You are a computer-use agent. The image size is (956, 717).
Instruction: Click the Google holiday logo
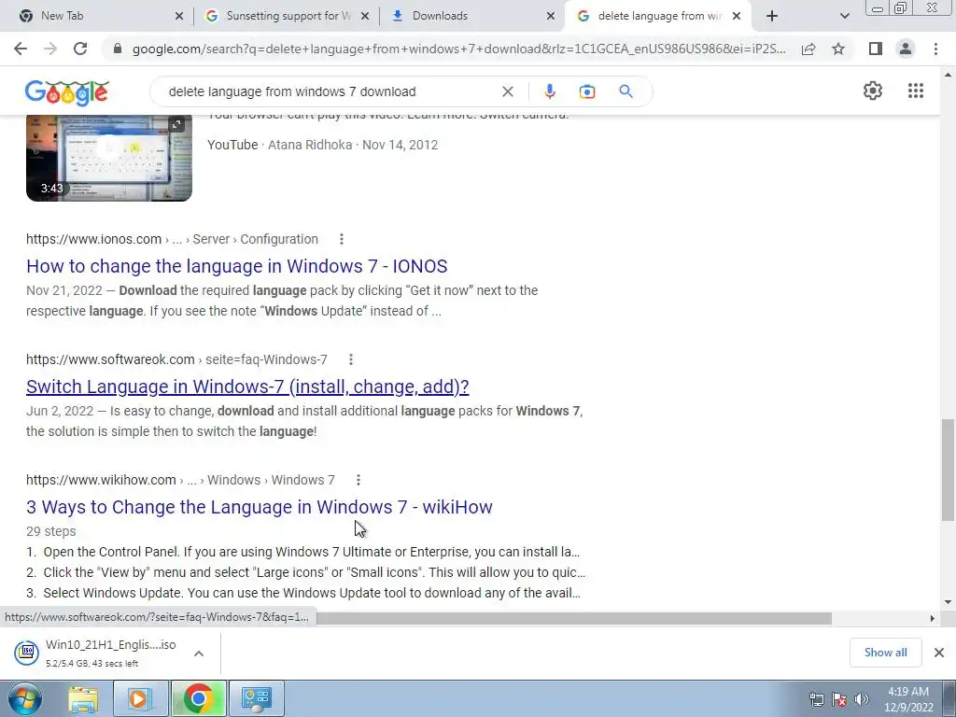tap(67, 92)
